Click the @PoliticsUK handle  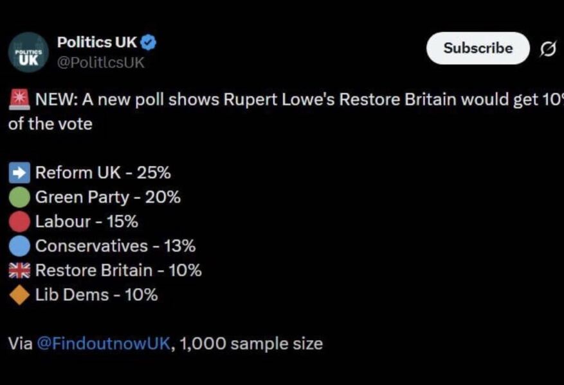[x=101, y=62]
